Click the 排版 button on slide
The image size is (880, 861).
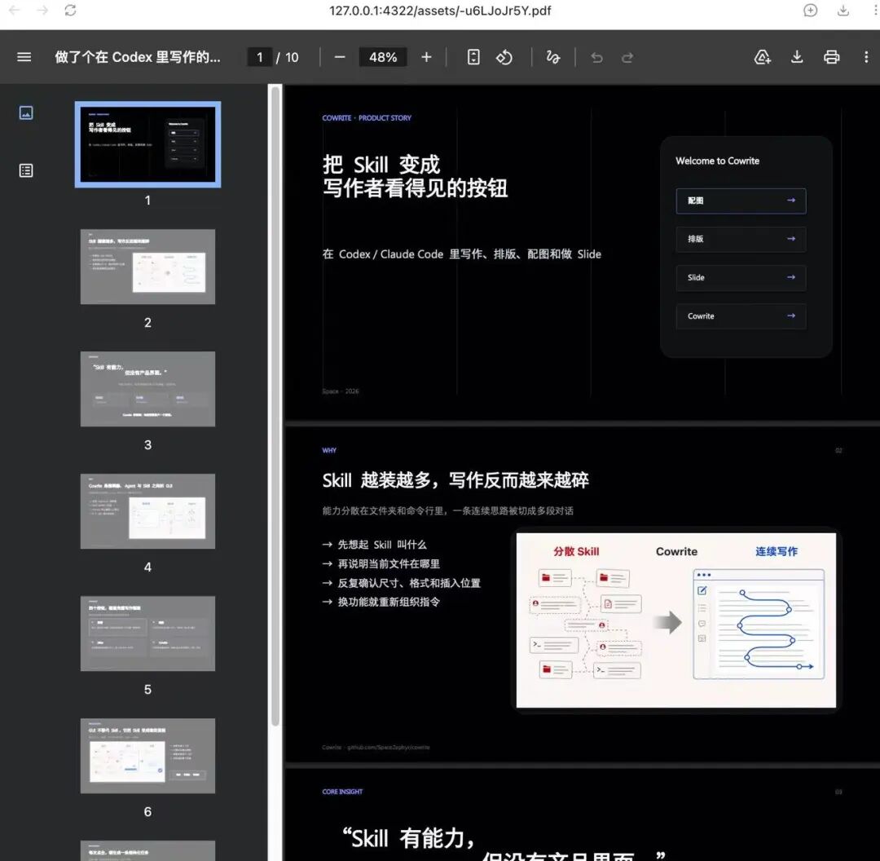[x=741, y=239]
